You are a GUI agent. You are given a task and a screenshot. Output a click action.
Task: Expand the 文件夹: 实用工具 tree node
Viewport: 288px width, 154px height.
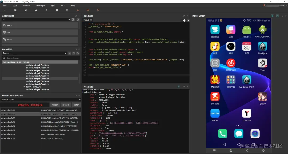pyautogui.click(x=24, y=87)
